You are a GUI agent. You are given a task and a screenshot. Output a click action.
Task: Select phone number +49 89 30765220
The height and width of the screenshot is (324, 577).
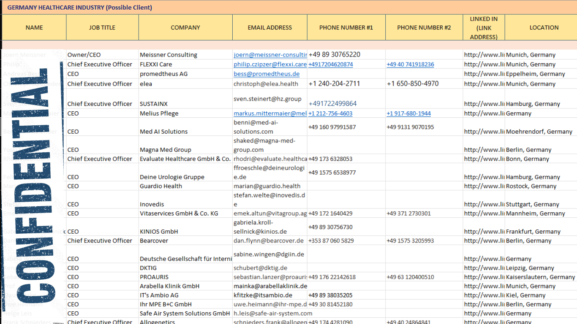click(x=335, y=55)
